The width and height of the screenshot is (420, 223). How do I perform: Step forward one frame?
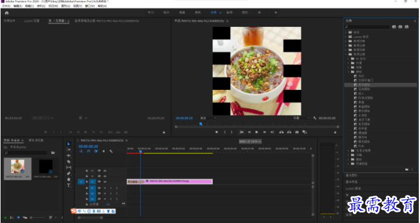(265, 132)
